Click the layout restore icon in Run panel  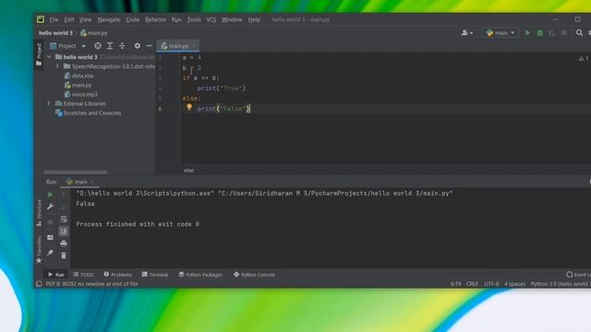coord(50,238)
